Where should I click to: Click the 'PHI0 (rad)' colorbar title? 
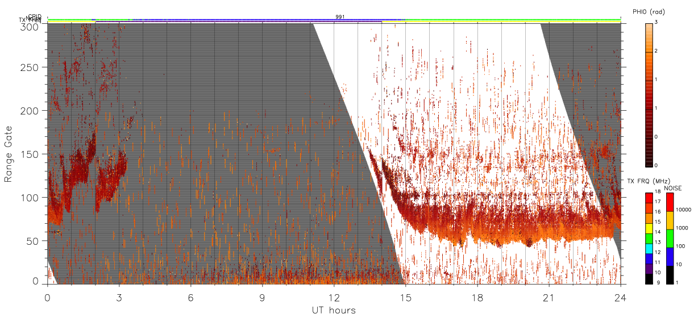pos(649,12)
